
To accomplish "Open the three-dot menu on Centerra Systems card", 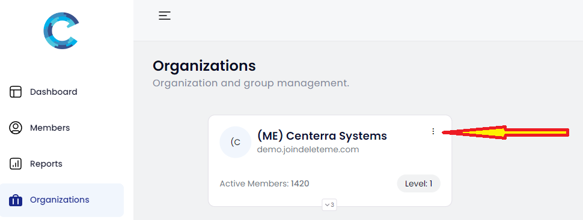I will pyautogui.click(x=433, y=131).
